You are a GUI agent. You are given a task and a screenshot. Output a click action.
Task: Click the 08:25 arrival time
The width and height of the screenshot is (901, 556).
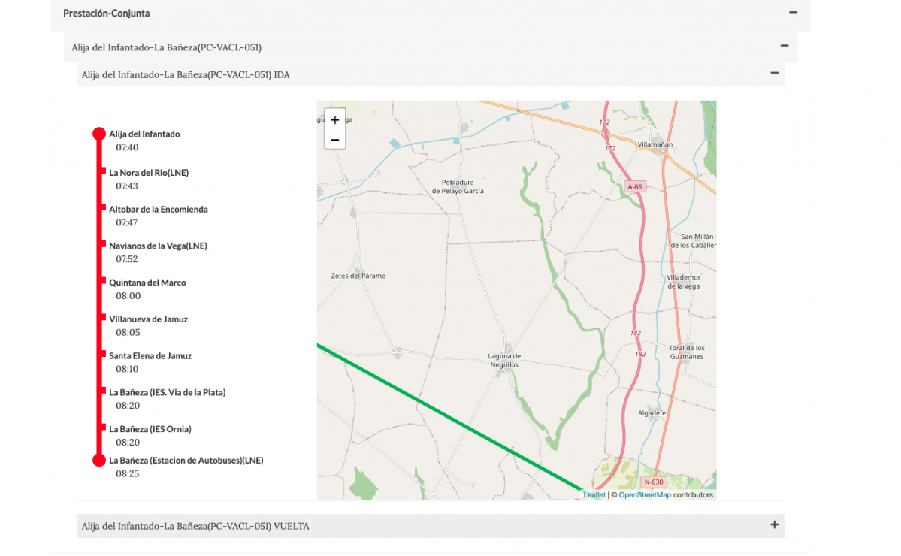pyautogui.click(x=128, y=474)
